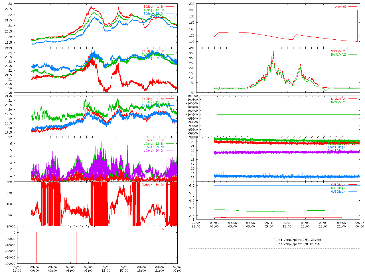Image resolution: width=365 pixels, height=274 pixels.
Task: Click the G2(W/m^2) legend label
Action: [x=338, y=102]
